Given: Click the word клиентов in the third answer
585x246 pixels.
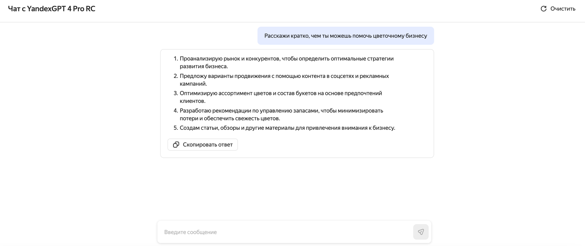Looking at the screenshot, I should [x=193, y=101].
